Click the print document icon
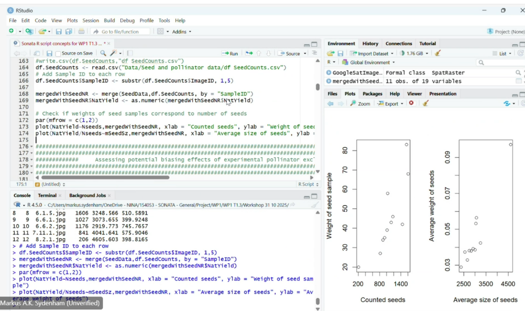 coord(81,32)
